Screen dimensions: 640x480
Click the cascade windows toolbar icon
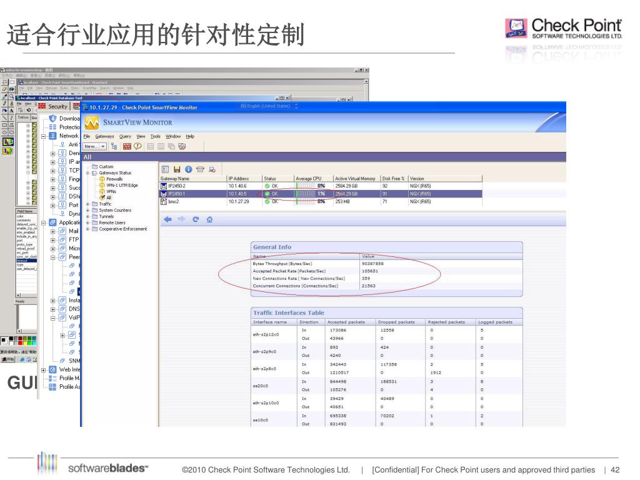point(171,146)
